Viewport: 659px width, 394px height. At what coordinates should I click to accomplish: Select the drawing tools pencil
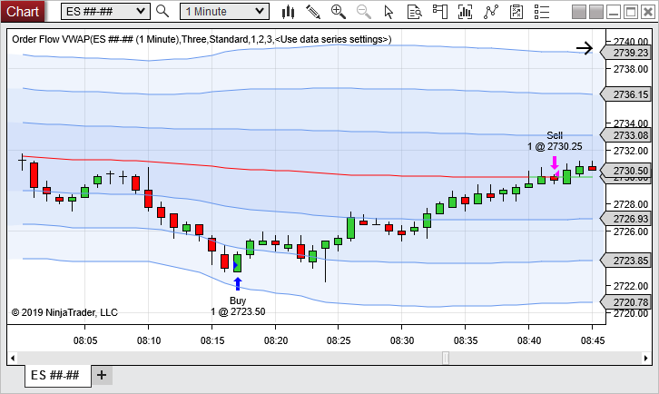313,12
